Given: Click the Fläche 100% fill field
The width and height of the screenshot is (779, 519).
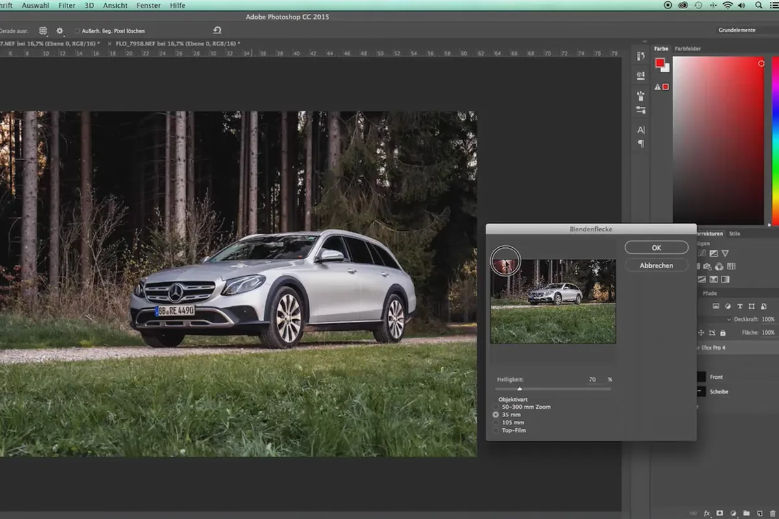Looking at the screenshot, I should point(768,333).
